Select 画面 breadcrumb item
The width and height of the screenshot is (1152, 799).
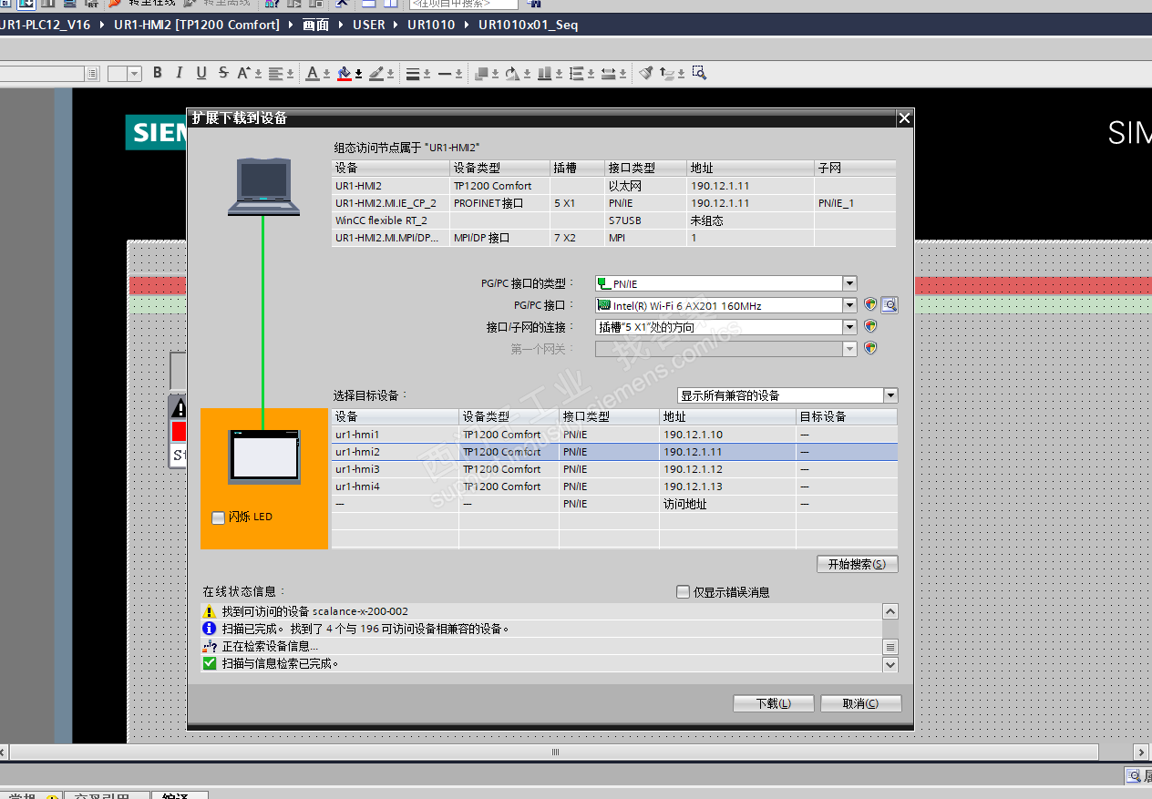click(316, 25)
